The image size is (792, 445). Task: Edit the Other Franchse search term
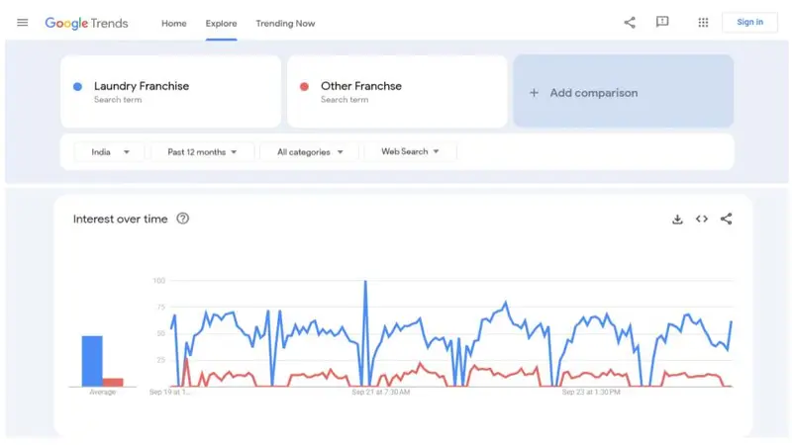[361, 86]
